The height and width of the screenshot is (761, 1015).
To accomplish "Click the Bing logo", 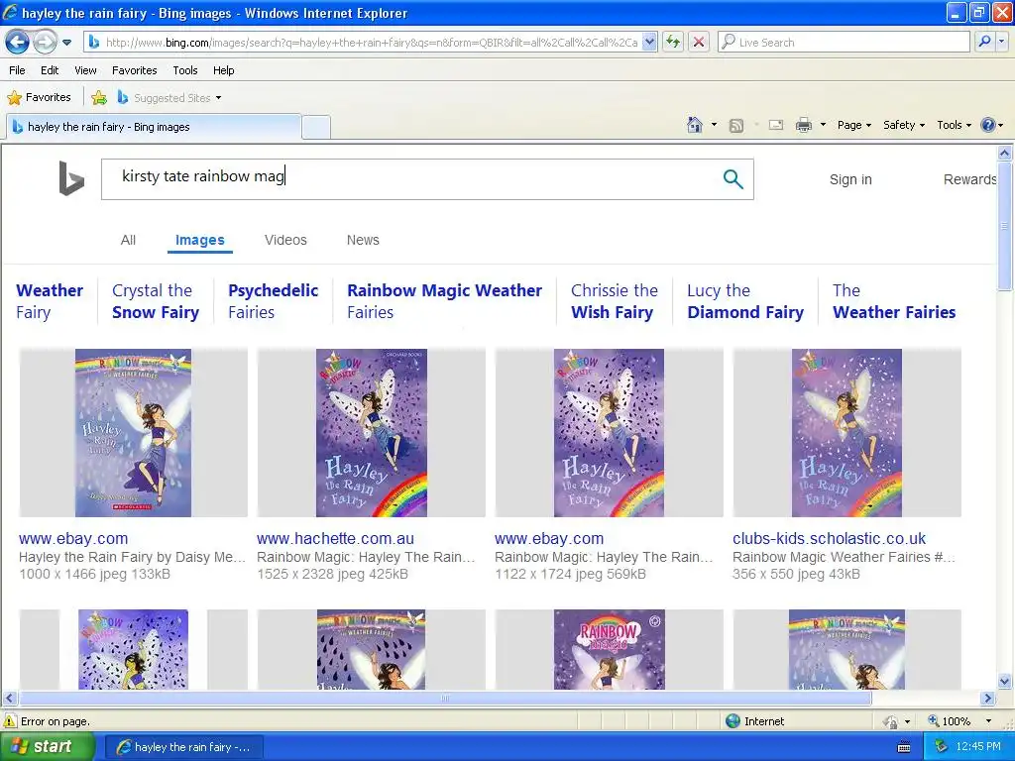I will [x=71, y=178].
